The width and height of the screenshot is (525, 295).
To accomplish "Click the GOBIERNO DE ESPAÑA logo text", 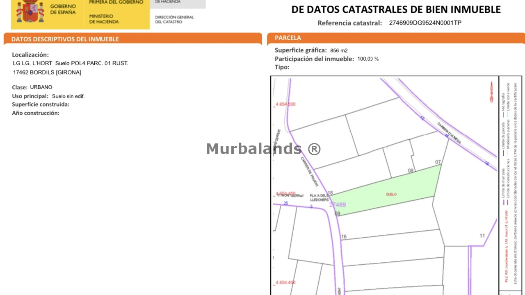I will (x=63, y=9).
